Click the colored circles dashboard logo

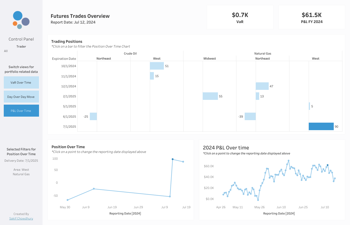pyautogui.click(x=21, y=20)
